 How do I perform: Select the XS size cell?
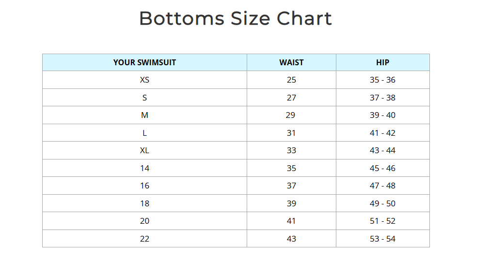(x=144, y=80)
